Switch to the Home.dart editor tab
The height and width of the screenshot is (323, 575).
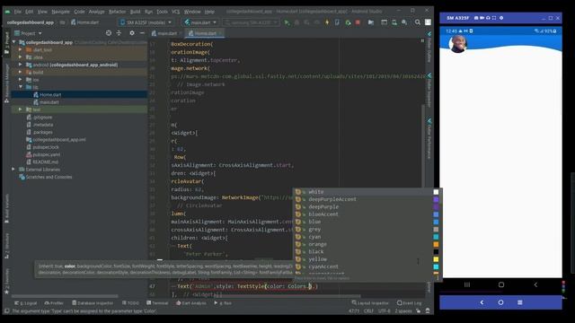205,33
